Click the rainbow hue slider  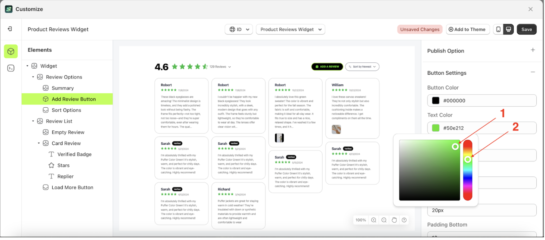(x=468, y=170)
